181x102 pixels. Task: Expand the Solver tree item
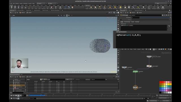(x=14, y=88)
